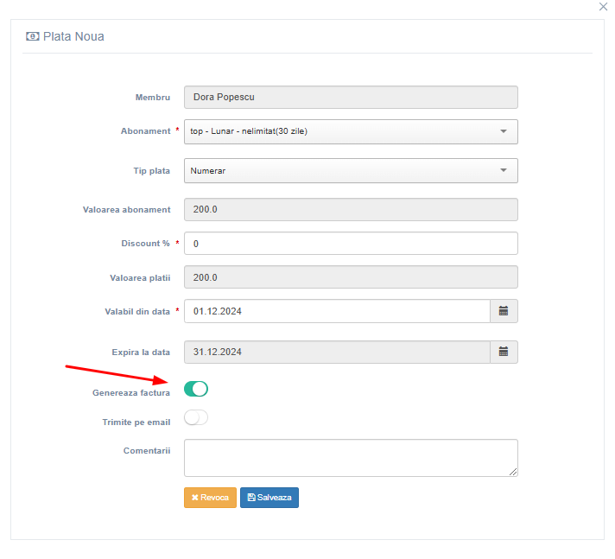Click the Salveaza button
615x559 pixels.
(269, 498)
